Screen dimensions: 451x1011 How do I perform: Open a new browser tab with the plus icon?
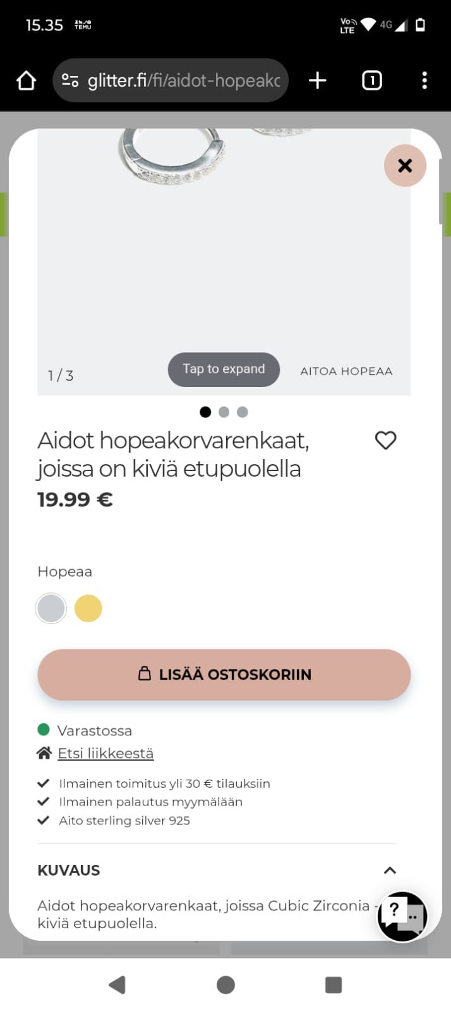click(x=317, y=80)
